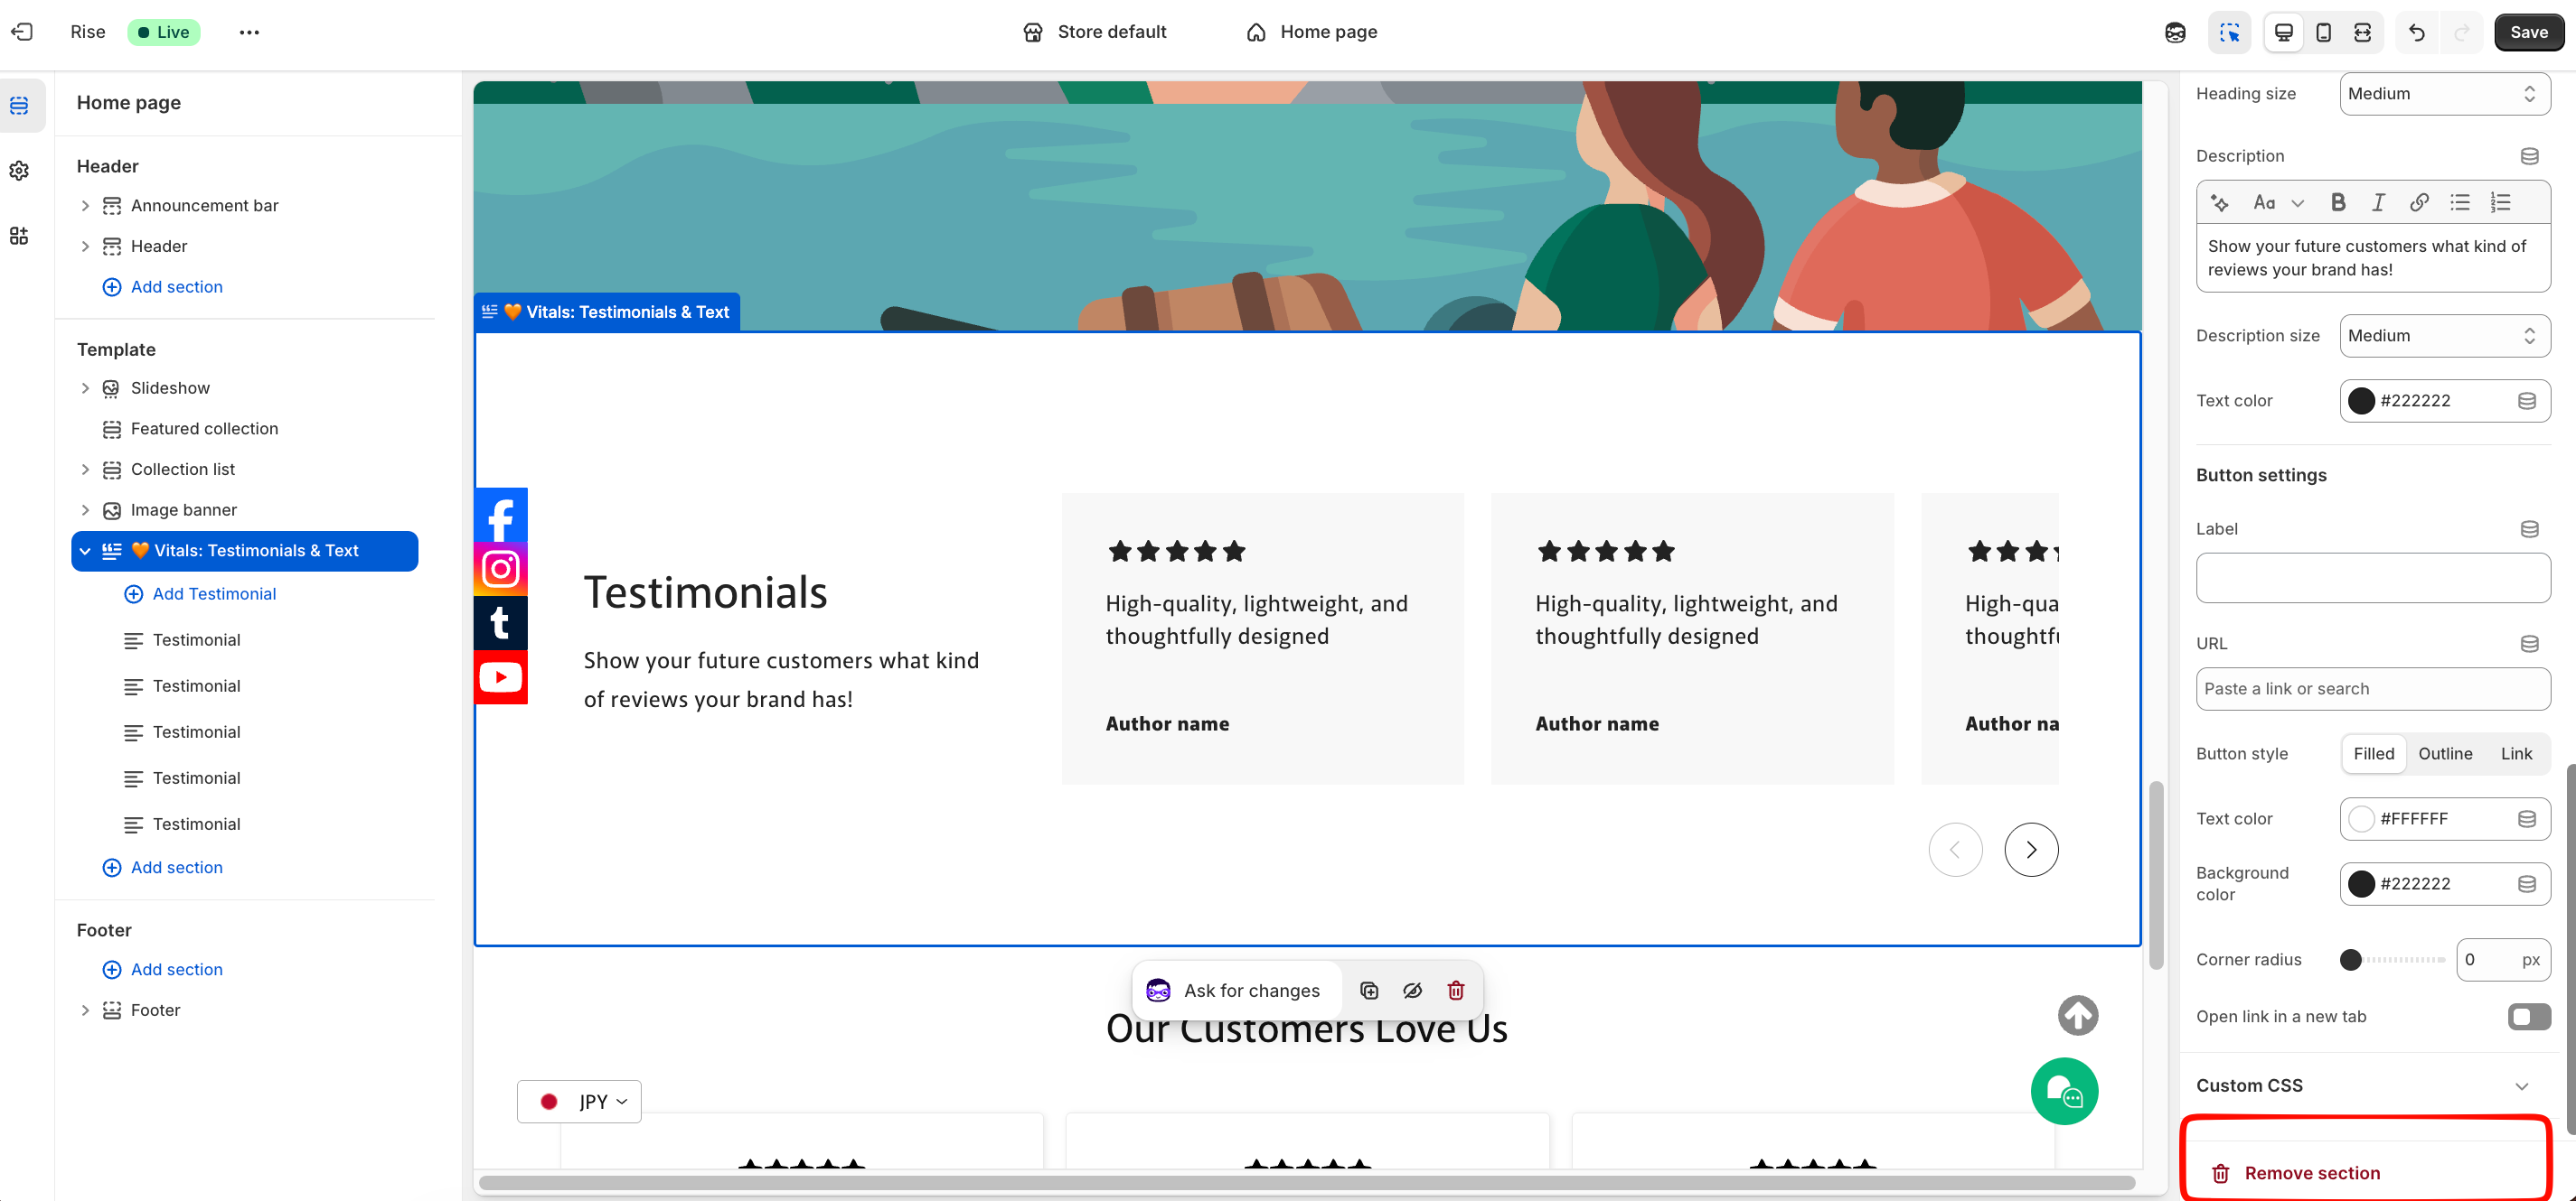Click the italic formatting icon
This screenshot has height=1201, width=2576.
click(2378, 203)
